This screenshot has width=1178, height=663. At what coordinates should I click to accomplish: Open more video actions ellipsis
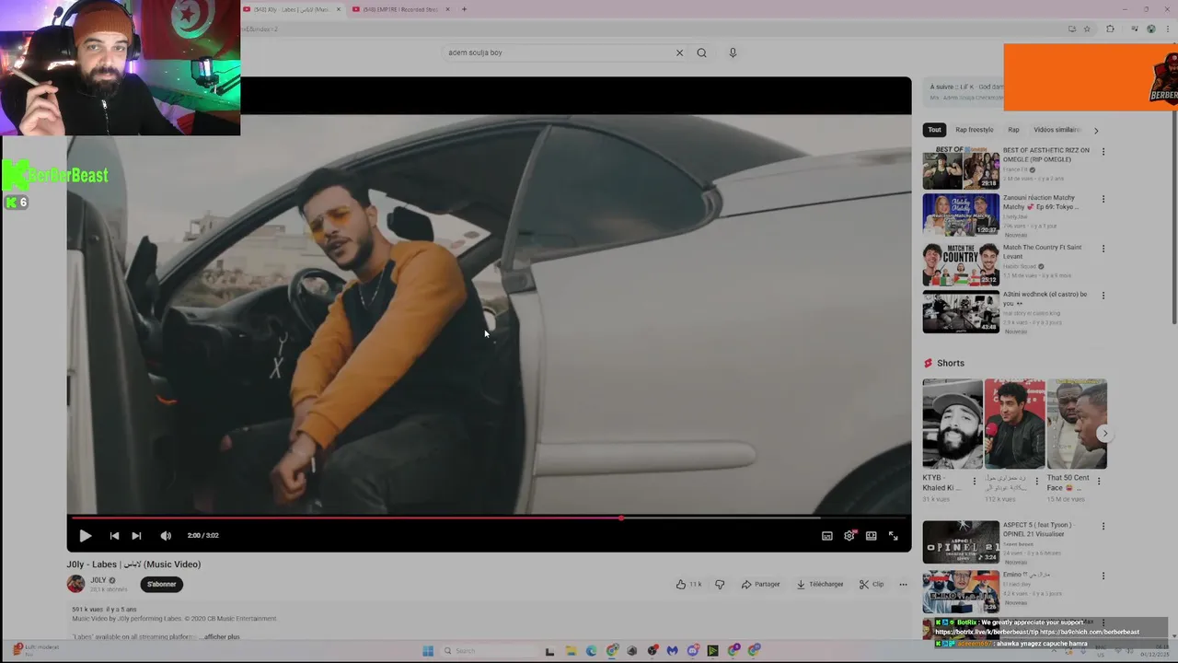pyautogui.click(x=903, y=584)
